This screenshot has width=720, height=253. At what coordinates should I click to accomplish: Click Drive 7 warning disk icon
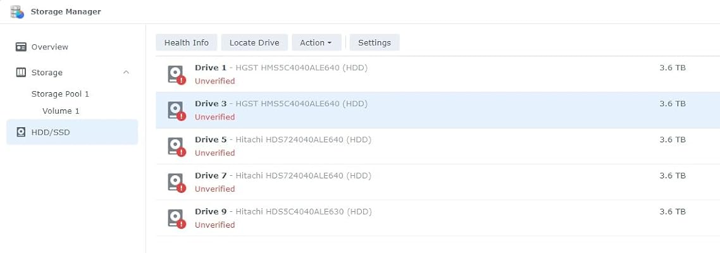(x=176, y=183)
